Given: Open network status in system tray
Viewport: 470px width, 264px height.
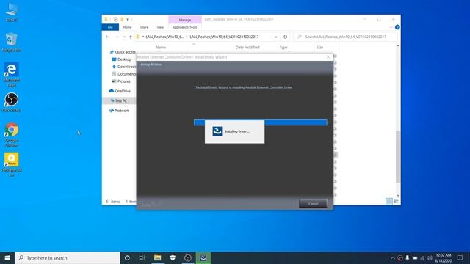Looking at the screenshot, I should point(422,257).
